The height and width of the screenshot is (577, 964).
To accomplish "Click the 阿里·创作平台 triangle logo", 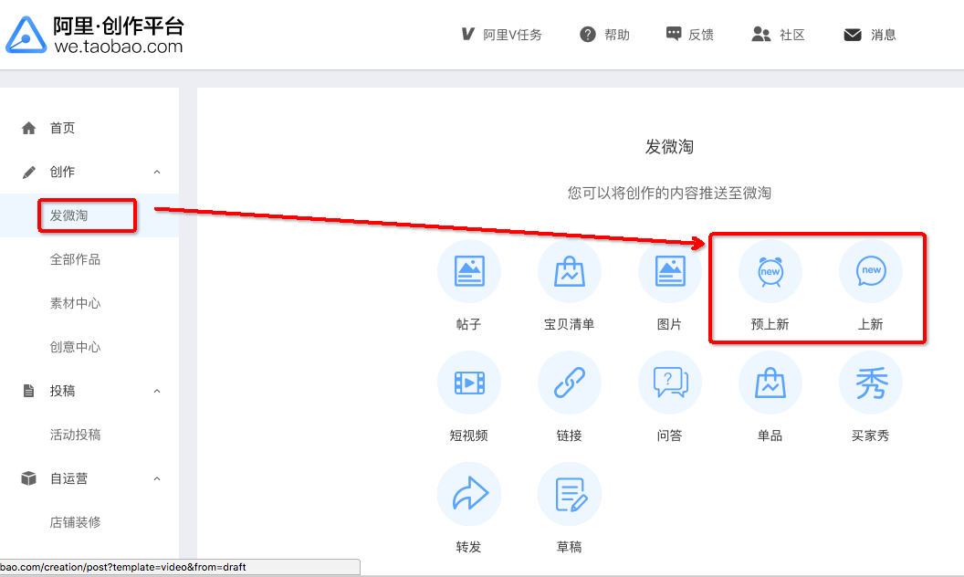I will (26, 35).
